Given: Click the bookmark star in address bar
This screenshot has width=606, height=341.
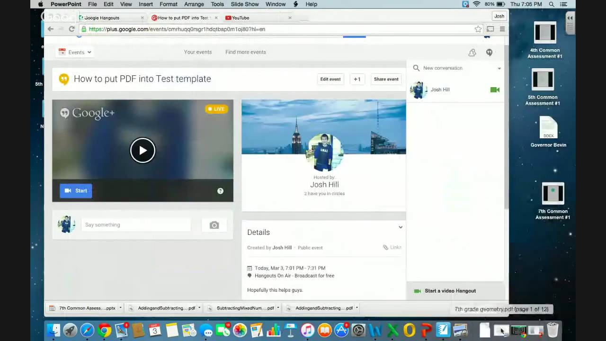Looking at the screenshot, I should pyautogui.click(x=478, y=29).
